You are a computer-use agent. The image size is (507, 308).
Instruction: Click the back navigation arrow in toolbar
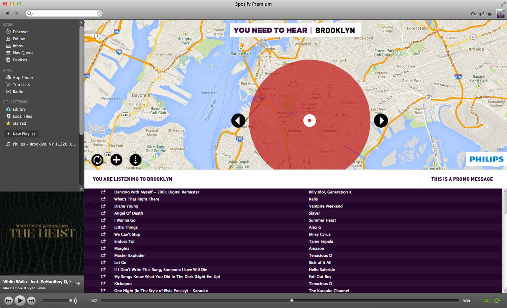click(7, 13)
